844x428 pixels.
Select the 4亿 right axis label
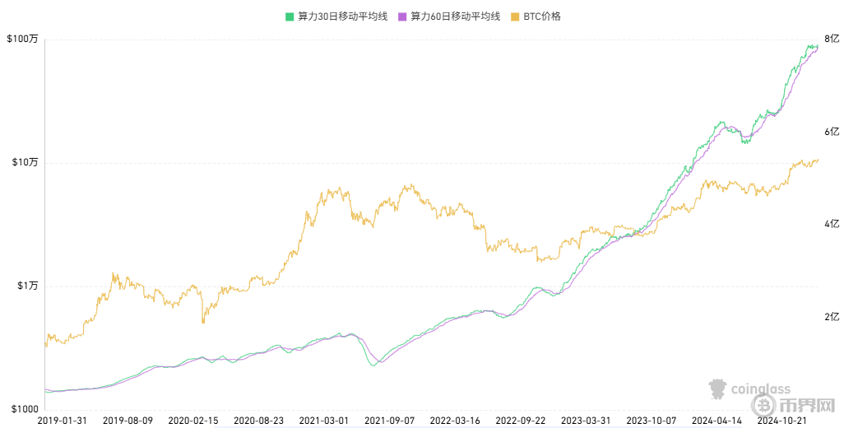(832, 224)
